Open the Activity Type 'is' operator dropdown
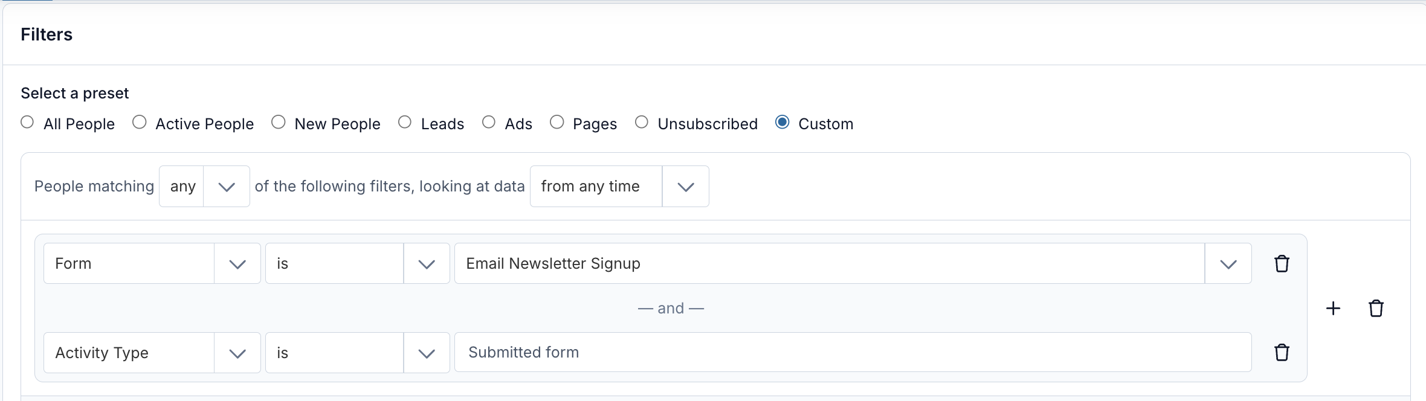Viewport: 1426px width, 401px height. point(358,353)
